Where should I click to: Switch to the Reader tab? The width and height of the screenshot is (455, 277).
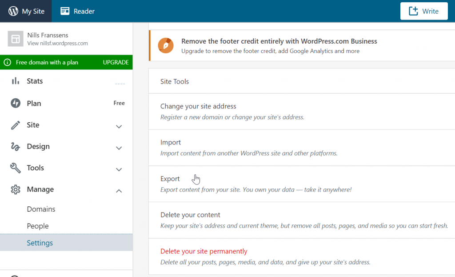tap(77, 11)
